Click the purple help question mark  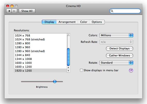(131, 70)
